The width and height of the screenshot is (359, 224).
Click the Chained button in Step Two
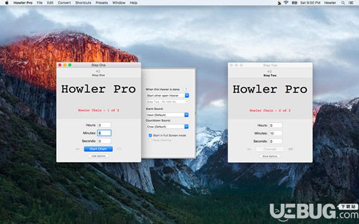(270, 149)
